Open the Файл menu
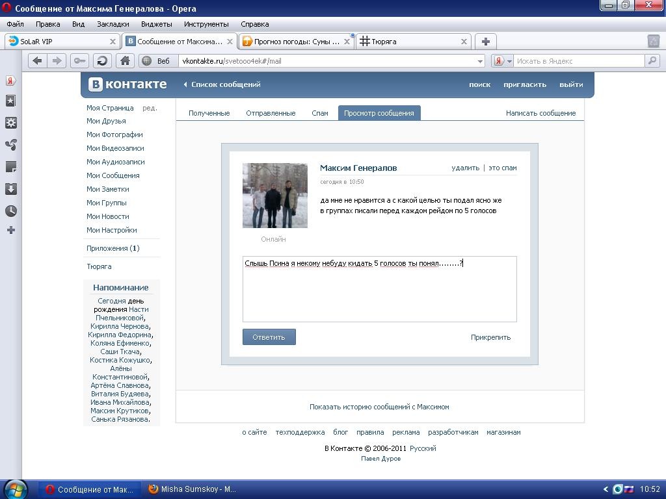The width and height of the screenshot is (666, 499). (15, 24)
